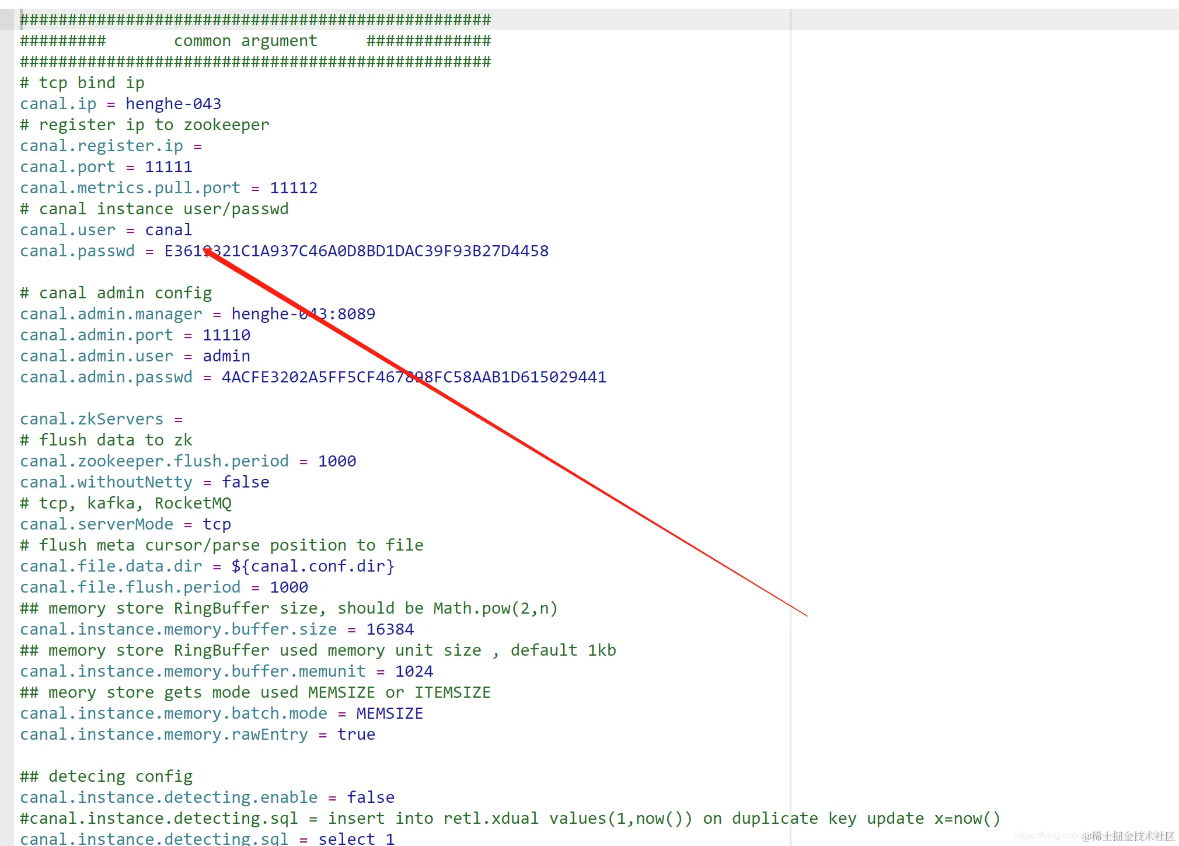
Task: Click the 'common argument' header comment
Action: (x=245, y=41)
